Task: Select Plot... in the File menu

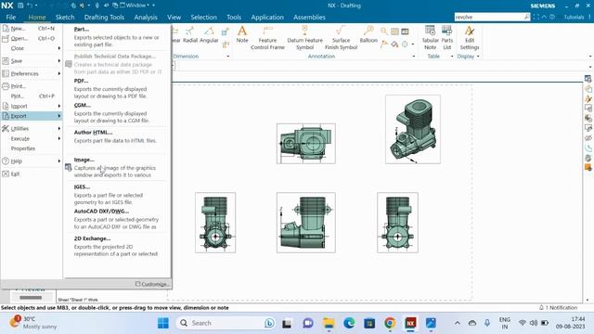Action: [32, 96]
